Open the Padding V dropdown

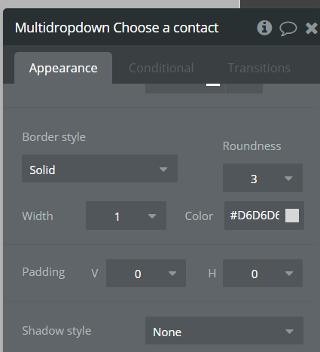point(146,274)
